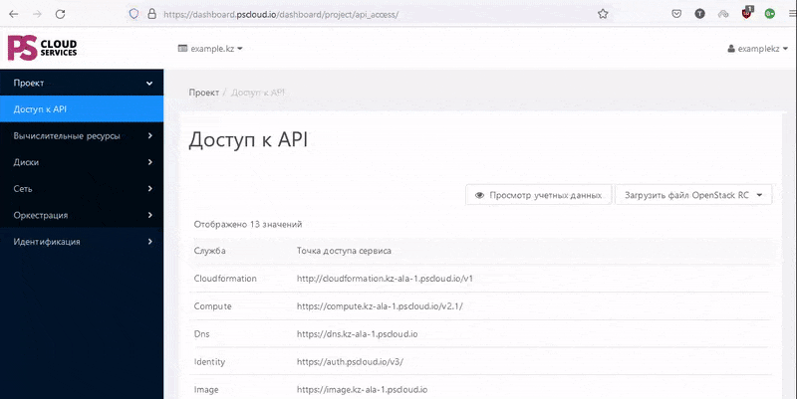Click the project icon beside example.kz
797x399 pixels.
tap(182, 49)
